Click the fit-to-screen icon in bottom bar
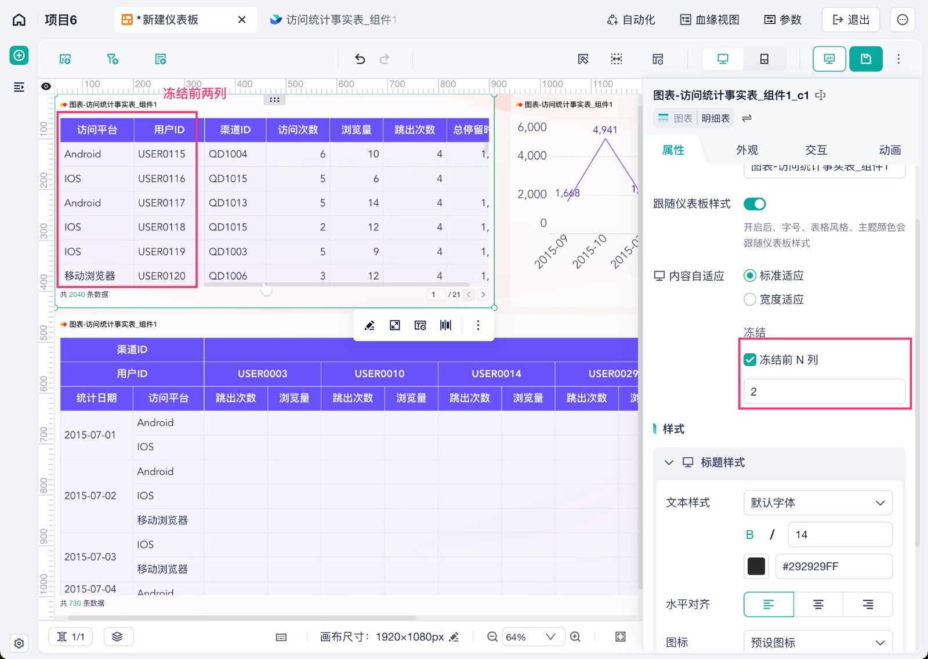 click(x=621, y=636)
